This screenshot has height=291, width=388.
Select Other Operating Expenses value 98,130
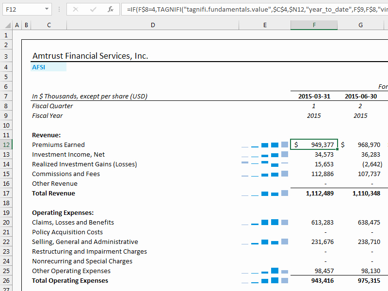pyautogui.click(x=371, y=271)
